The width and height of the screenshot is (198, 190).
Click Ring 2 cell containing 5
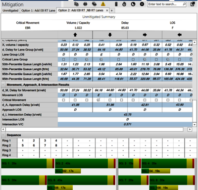point(23,145)
